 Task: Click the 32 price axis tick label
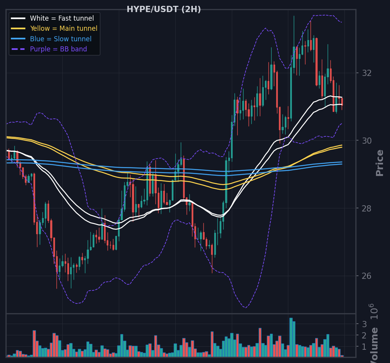[x=367, y=73]
